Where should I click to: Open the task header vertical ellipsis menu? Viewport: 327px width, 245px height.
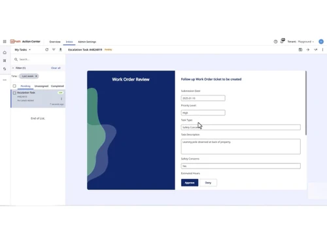tap(322, 50)
